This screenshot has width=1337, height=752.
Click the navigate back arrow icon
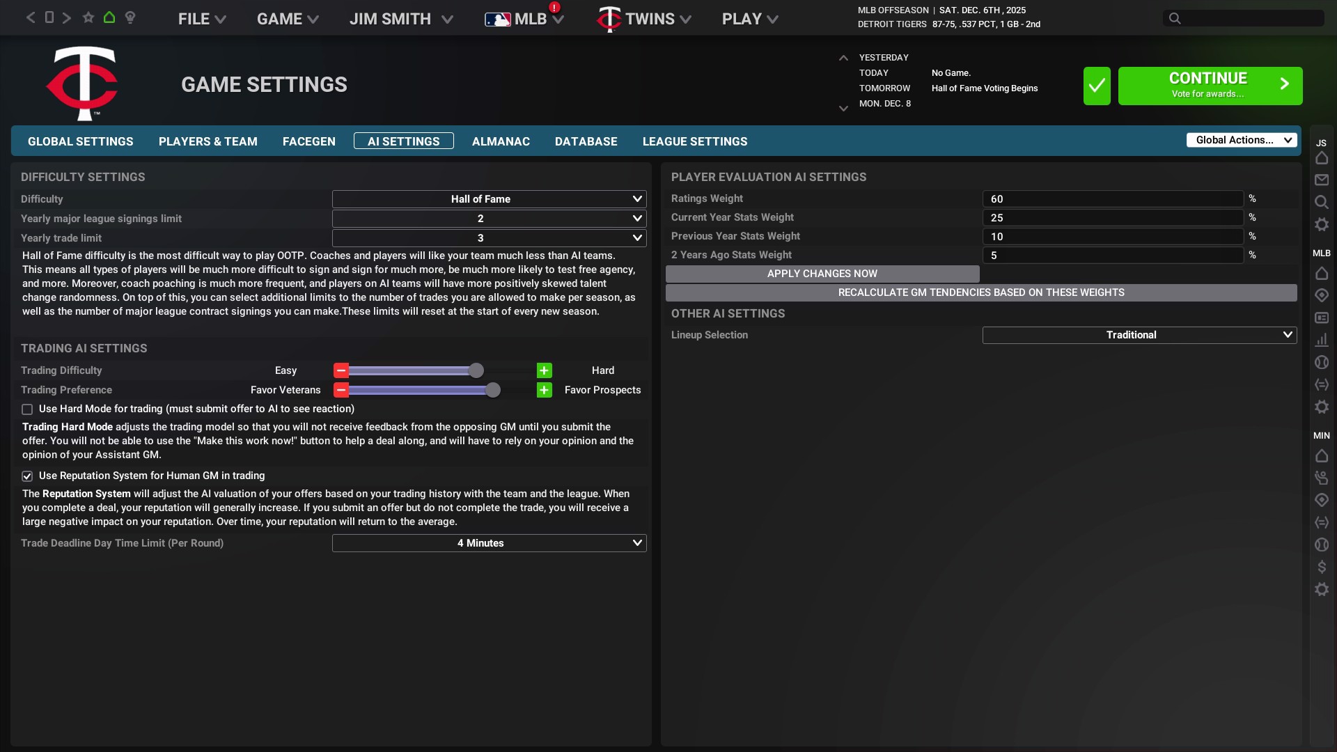pos(31,17)
